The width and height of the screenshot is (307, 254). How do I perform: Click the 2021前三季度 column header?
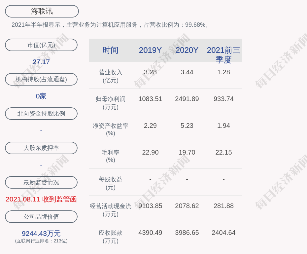point(223,54)
